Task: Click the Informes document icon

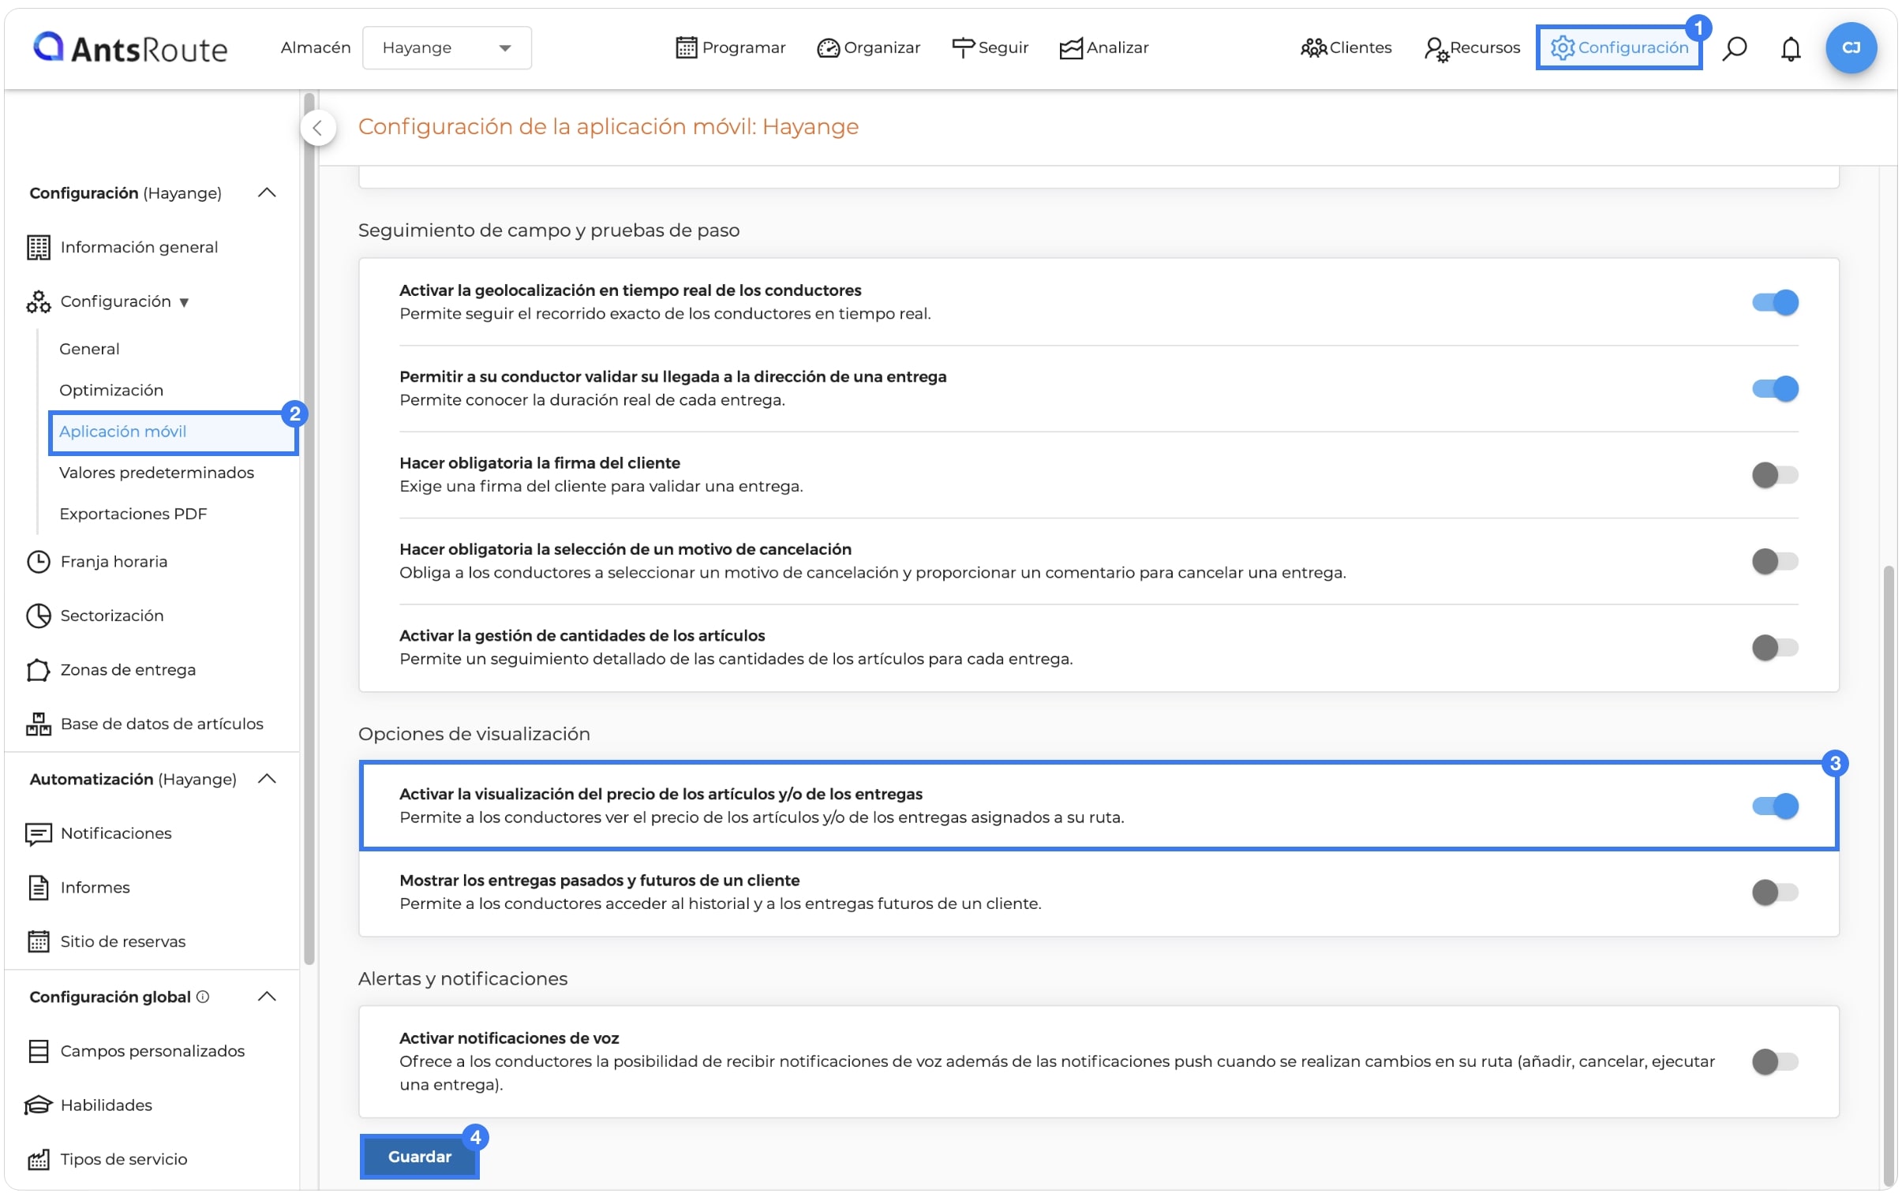Action: [39, 888]
